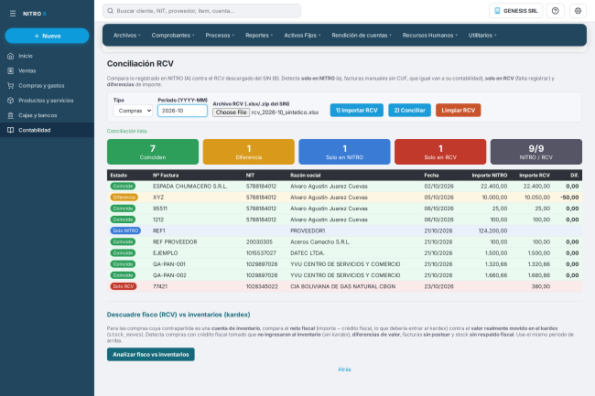Expand the Recursos Humanos dropdown
This screenshot has height=396, width=595.
click(429, 36)
